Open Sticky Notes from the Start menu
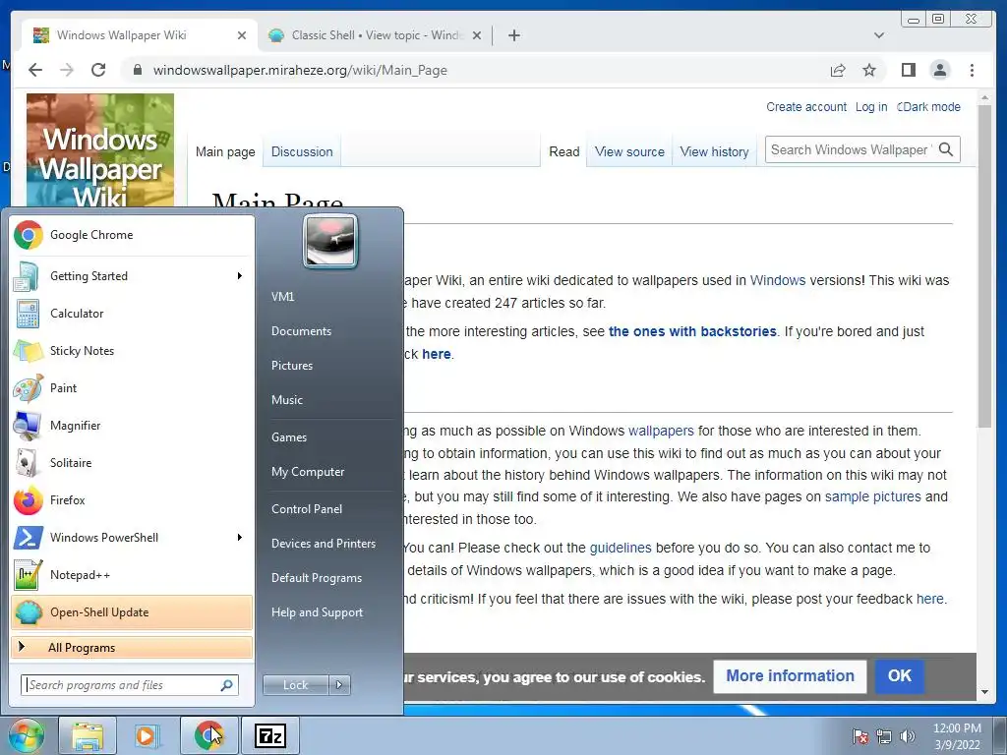 pyautogui.click(x=132, y=351)
